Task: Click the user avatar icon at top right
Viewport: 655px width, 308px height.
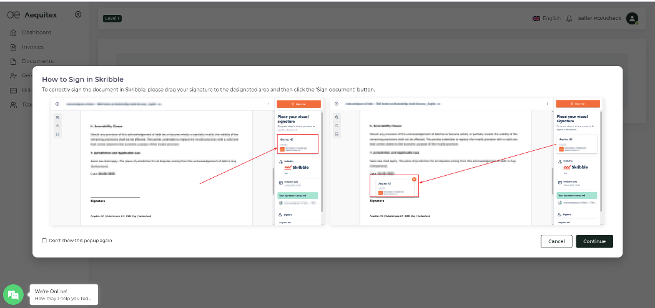Action: point(632,18)
